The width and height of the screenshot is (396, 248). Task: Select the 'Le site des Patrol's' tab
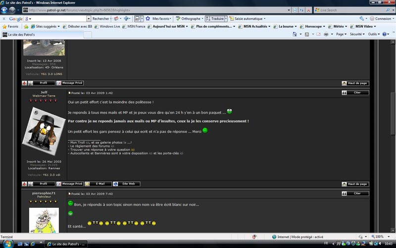point(43,35)
